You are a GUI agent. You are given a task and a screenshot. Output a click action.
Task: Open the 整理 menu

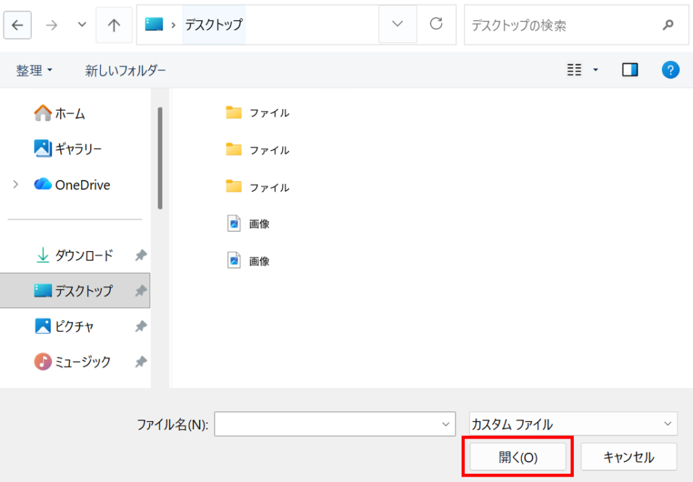34,70
